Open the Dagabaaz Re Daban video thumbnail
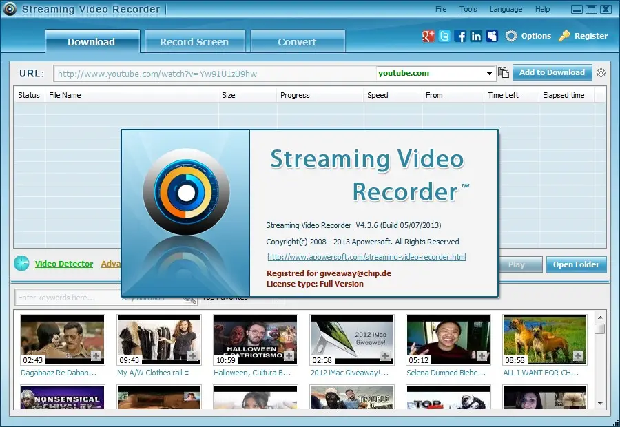This screenshot has height=427, width=620. point(63,340)
